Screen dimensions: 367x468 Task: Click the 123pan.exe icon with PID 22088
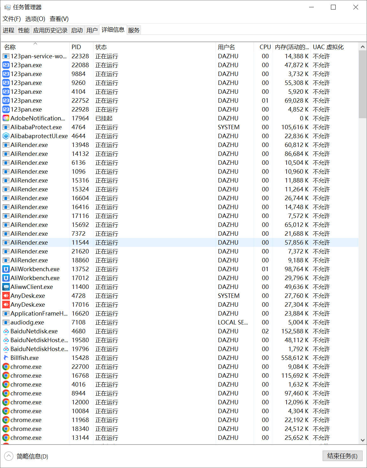point(6,65)
